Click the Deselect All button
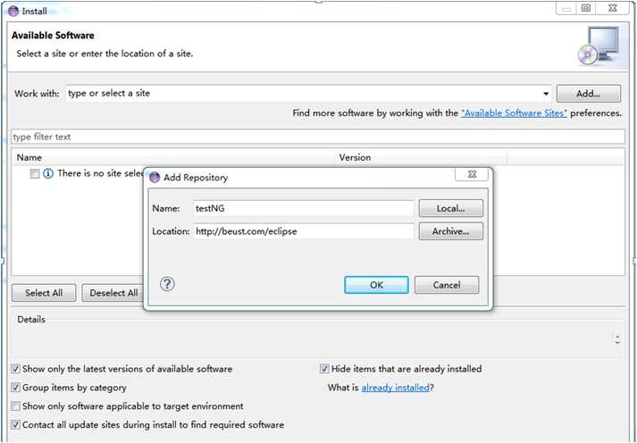637x443 pixels. (113, 293)
